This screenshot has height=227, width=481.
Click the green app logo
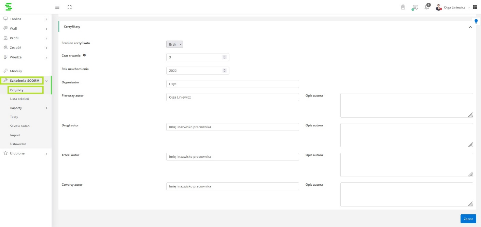(9, 7)
